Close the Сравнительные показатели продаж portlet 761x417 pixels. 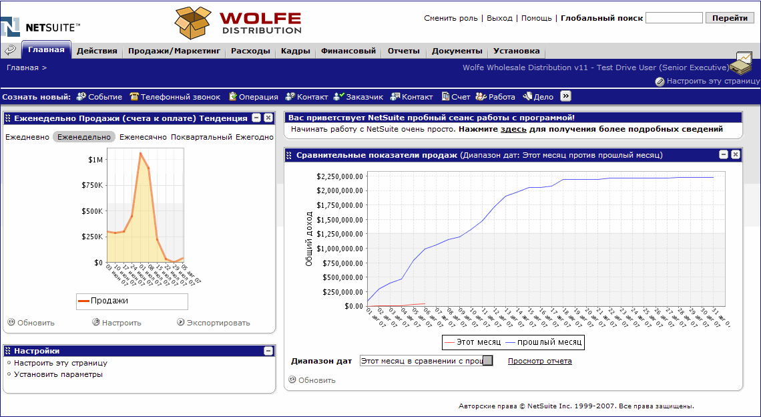point(736,154)
